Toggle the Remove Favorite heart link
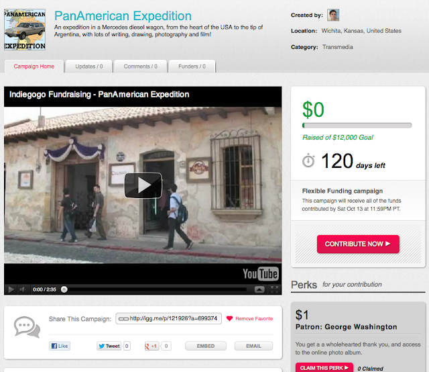The image size is (429, 372). pos(249,318)
